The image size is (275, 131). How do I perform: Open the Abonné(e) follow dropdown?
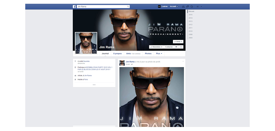(157, 47)
